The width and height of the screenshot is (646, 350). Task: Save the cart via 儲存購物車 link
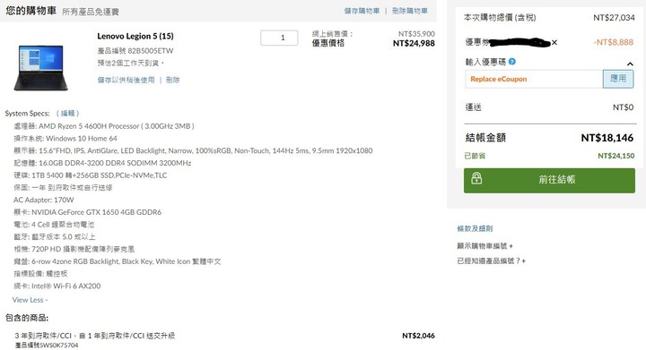[362, 11]
